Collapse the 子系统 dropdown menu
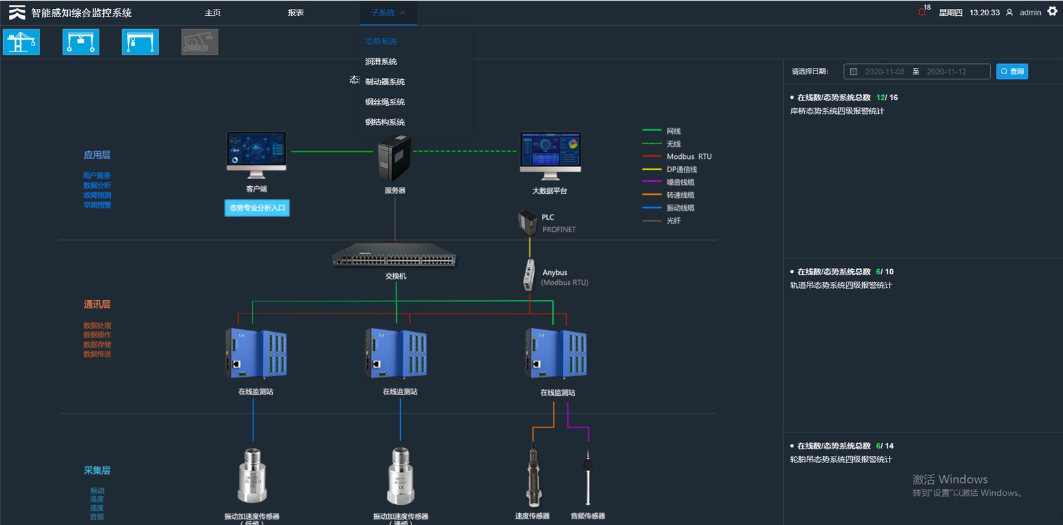Viewport: 1063px width, 525px height. [x=387, y=13]
